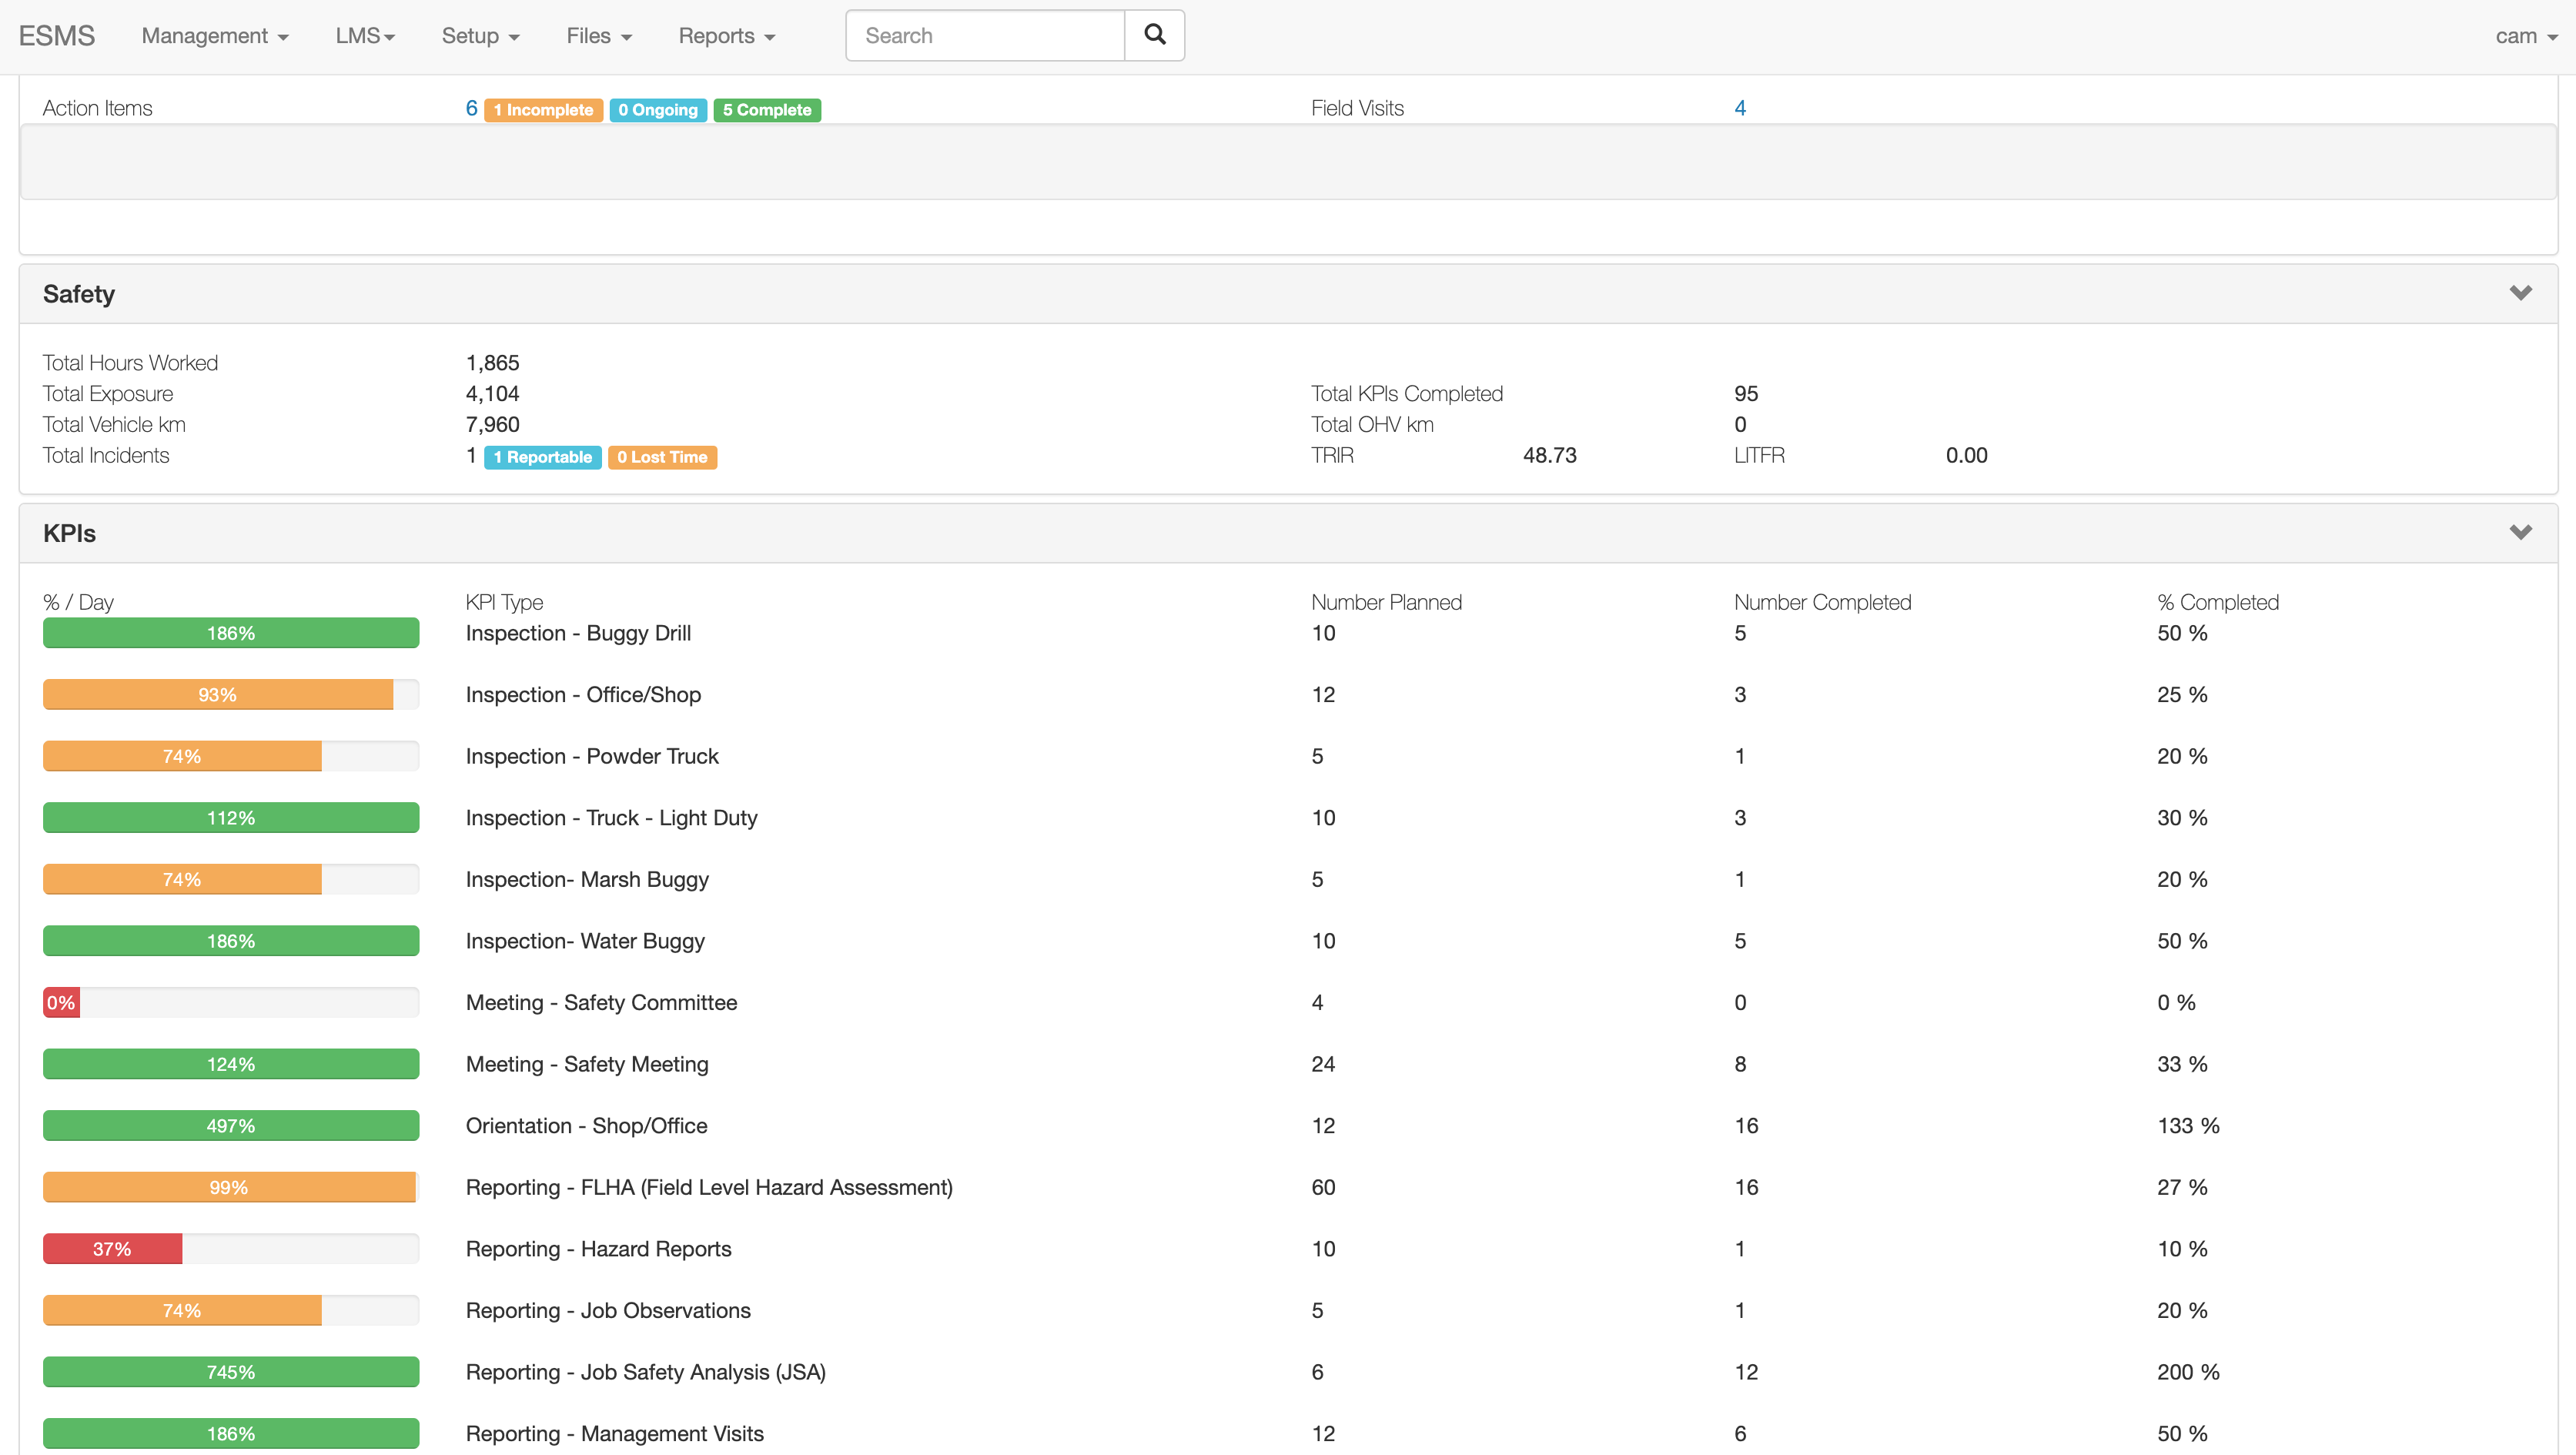
Task: Click the red 37% Hazard Reports progress bar
Action: point(112,1249)
